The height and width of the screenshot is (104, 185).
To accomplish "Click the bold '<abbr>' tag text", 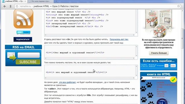I will (52, 89).
